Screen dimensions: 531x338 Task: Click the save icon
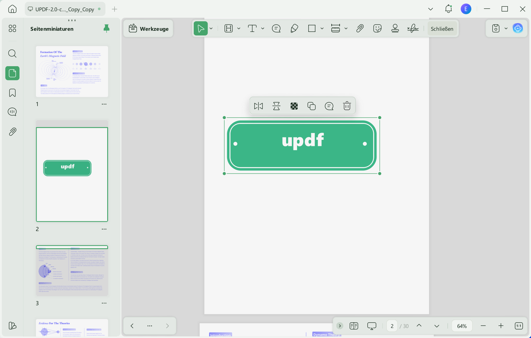496,28
